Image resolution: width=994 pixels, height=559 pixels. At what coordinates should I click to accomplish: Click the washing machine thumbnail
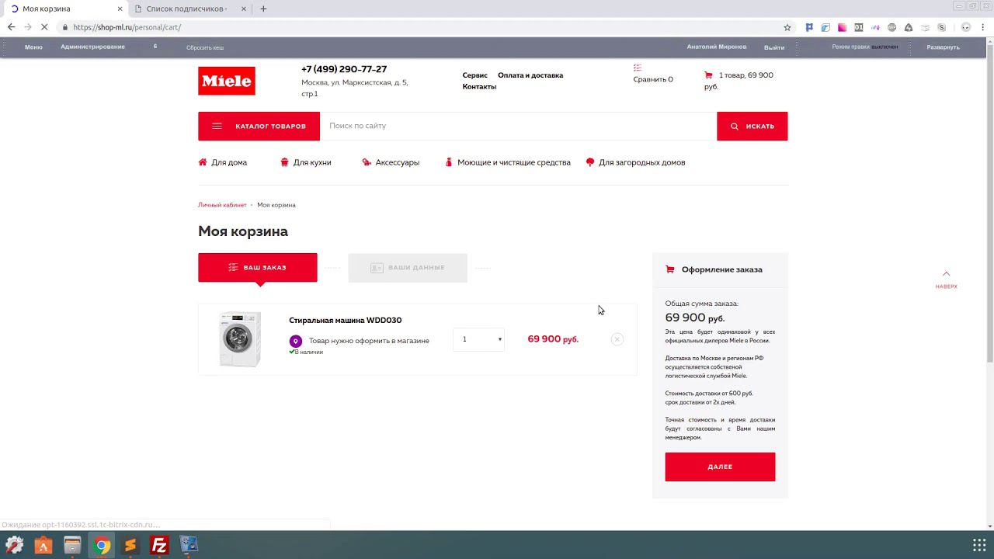coord(239,339)
